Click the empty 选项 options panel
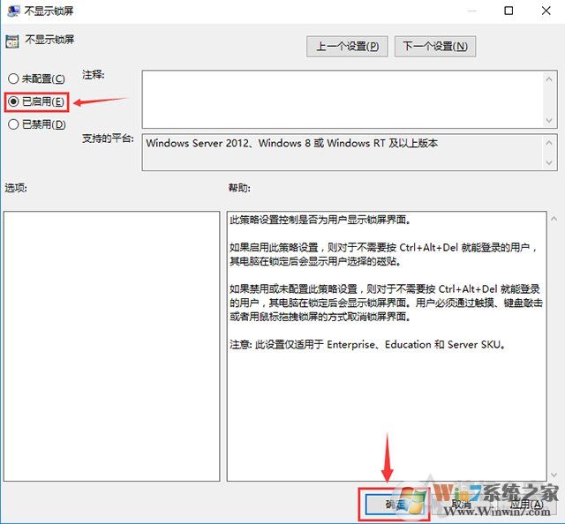The height and width of the screenshot is (524, 565). point(112,346)
